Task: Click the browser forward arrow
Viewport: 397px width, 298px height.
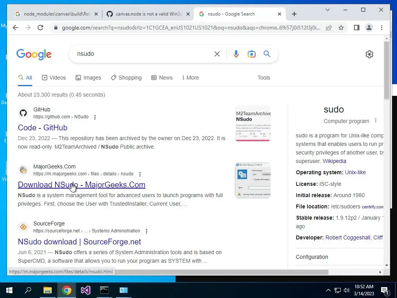Action: pyautogui.click(x=28, y=28)
